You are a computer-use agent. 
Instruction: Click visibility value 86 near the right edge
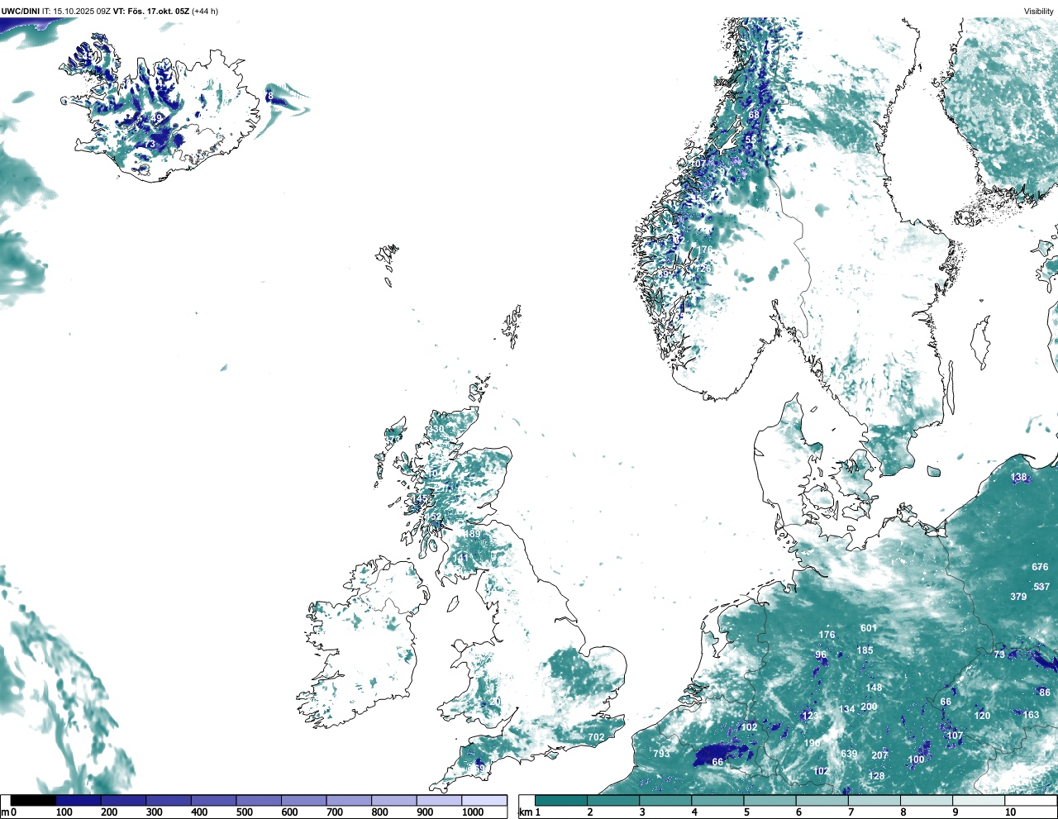pyautogui.click(x=1045, y=693)
